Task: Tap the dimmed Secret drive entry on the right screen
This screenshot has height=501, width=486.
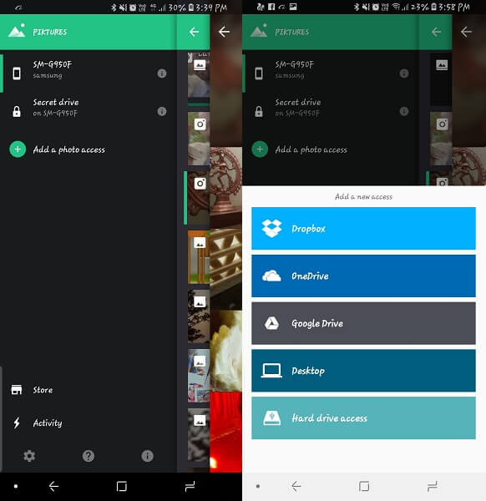Action: click(x=331, y=110)
